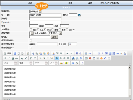
Task: Click the Find binoculars icon
Action: pyautogui.click(x=77, y=53)
